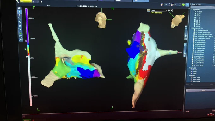215x121 pixels.
Task: Click the LAT color scale bar
Action: (x=28, y=57)
